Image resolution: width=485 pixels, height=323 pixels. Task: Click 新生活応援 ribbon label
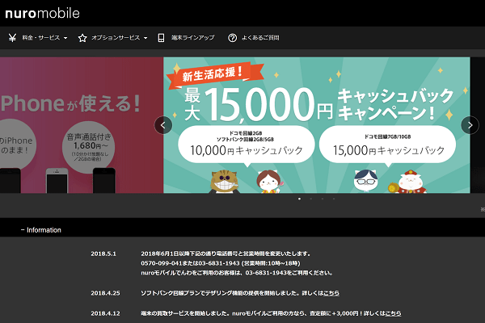[215, 75]
